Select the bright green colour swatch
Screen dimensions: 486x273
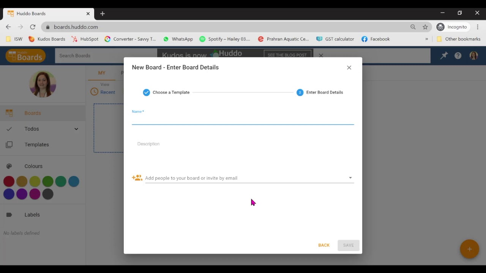48,181
